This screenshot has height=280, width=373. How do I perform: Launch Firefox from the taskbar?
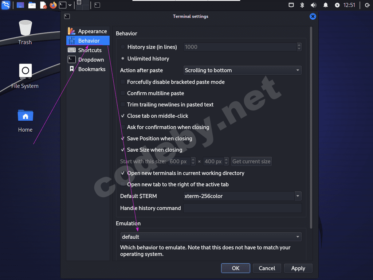click(x=53, y=5)
